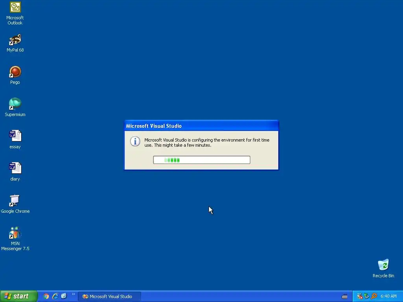Click the 6:40 AM system clock

point(388,296)
